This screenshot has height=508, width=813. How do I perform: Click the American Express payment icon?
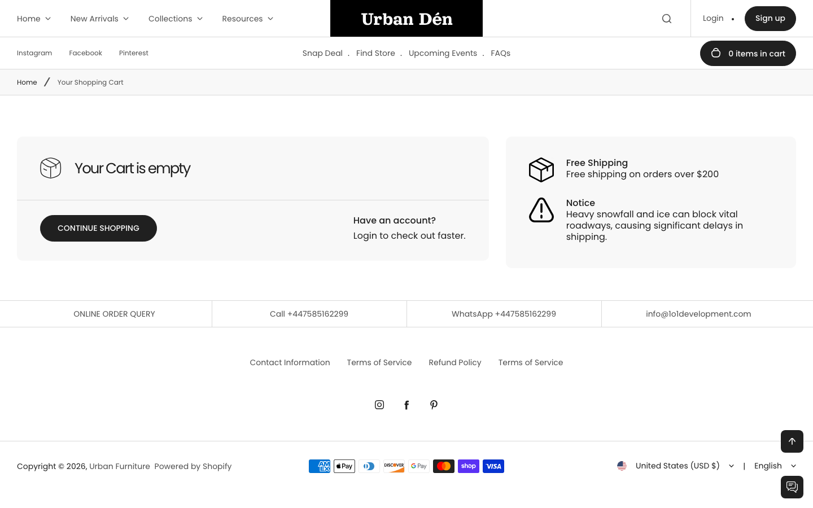point(320,466)
